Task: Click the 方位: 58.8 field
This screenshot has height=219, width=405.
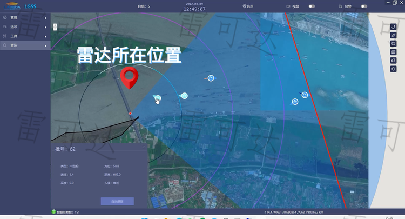Action: [112, 166]
